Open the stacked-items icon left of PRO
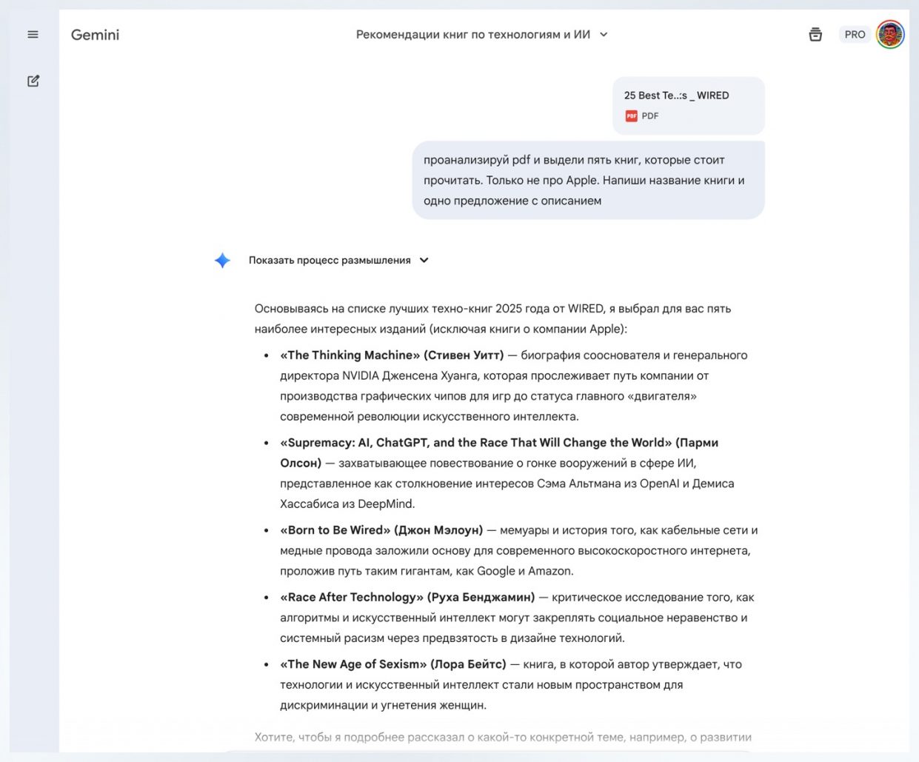The width and height of the screenshot is (919, 762). pyautogui.click(x=815, y=35)
